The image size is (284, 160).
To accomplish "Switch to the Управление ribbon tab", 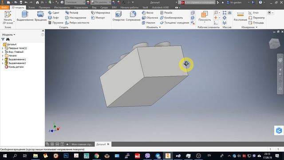I will (x=81, y=8).
